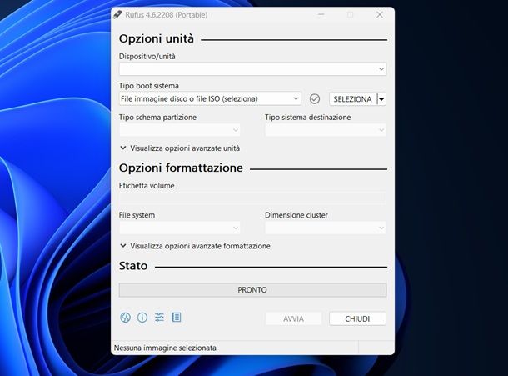Click the checksum verify checkmark icon
Viewport: 508px width, 376px height.
pyautogui.click(x=315, y=99)
